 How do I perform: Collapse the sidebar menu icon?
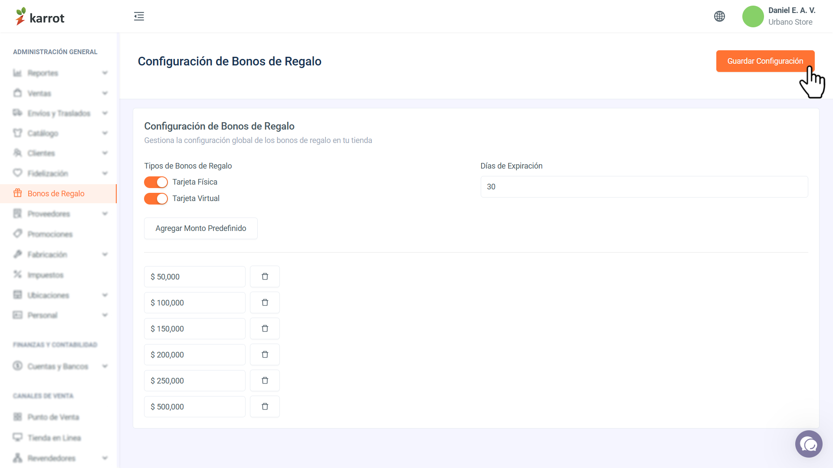click(139, 16)
